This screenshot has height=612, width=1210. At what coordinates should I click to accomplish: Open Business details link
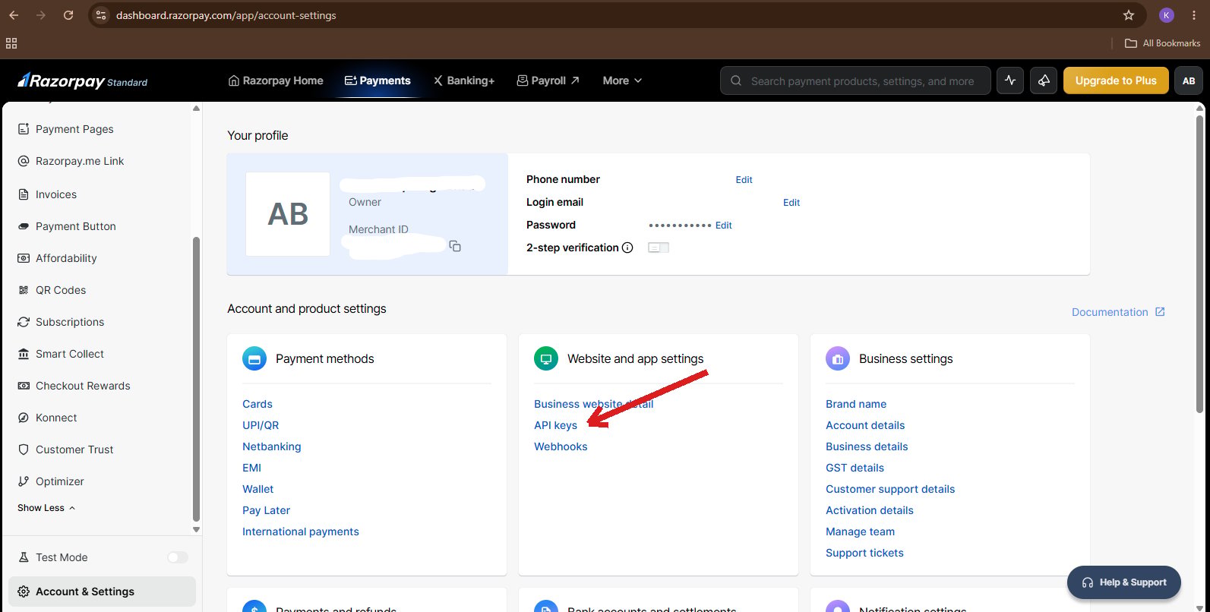click(867, 446)
